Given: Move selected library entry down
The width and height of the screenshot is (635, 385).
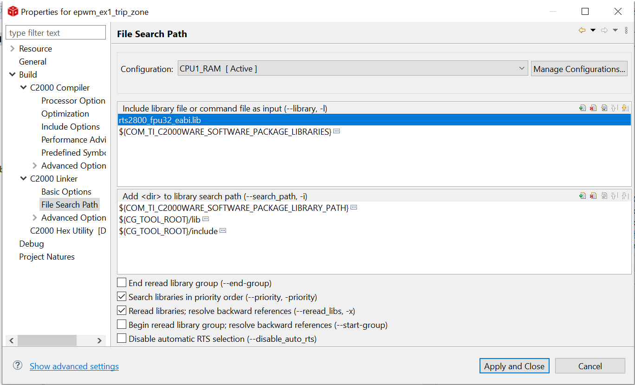Looking at the screenshot, I should point(624,108).
